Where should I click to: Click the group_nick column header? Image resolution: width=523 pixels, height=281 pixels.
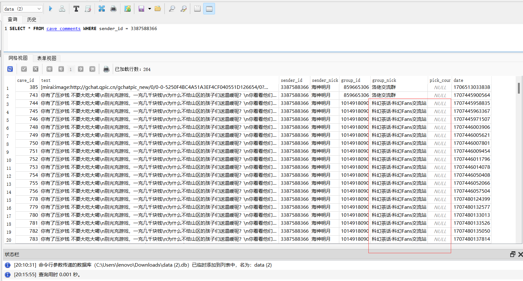click(x=399, y=80)
